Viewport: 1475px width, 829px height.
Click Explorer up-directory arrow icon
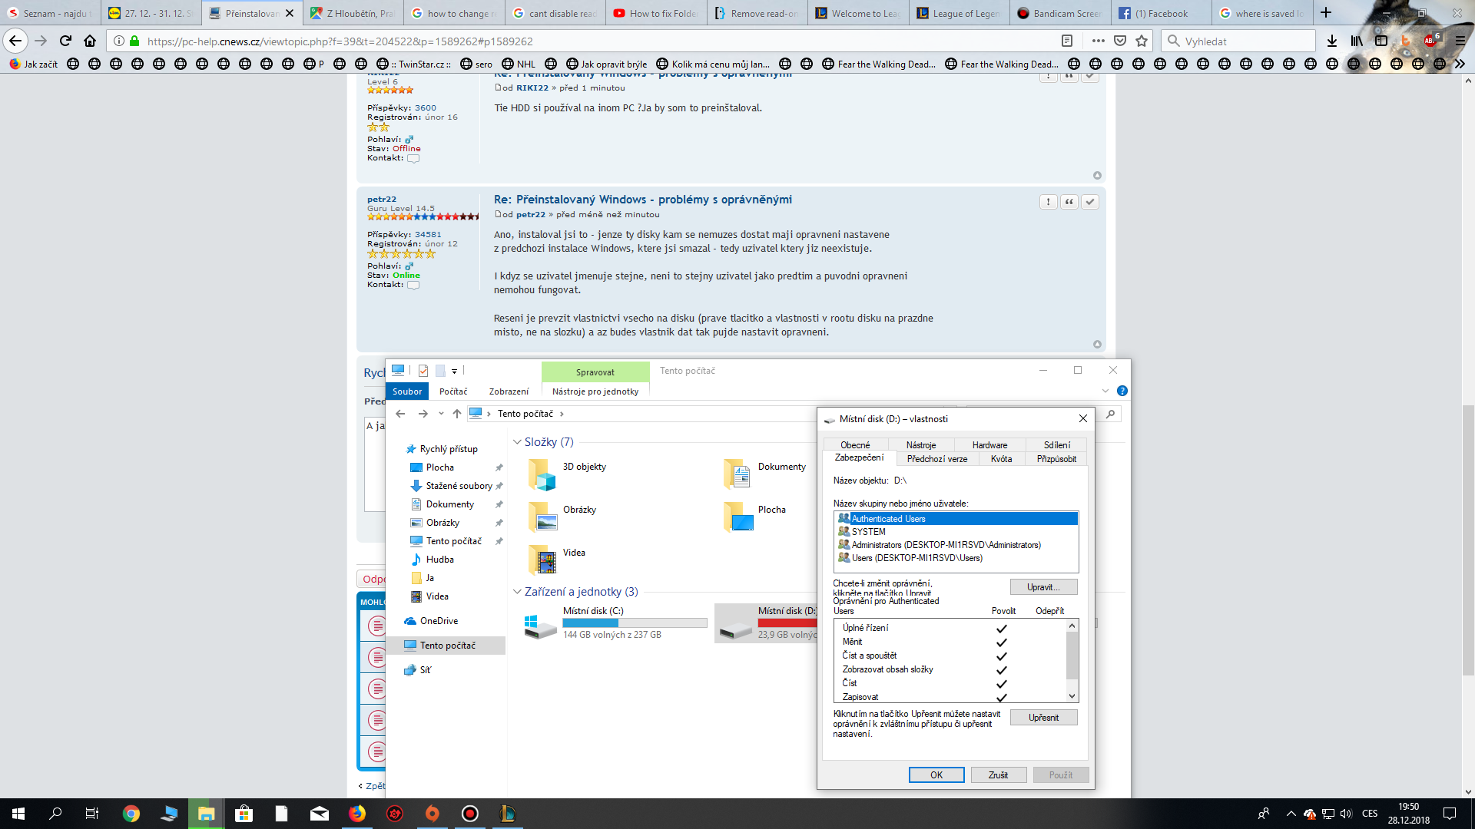(457, 414)
